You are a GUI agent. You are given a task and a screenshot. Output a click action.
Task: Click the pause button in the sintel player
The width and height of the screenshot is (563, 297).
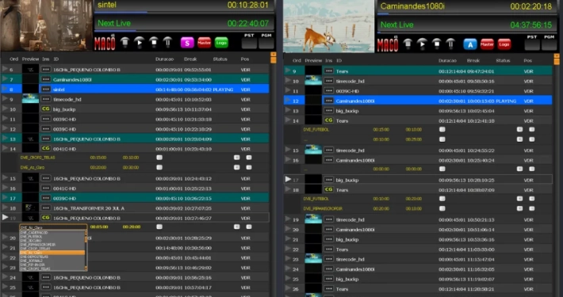tap(167, 43)
